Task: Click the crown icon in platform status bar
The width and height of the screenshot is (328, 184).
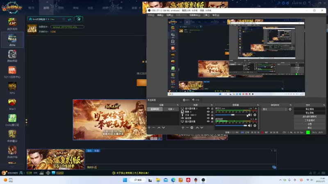Action: [42, 173]
